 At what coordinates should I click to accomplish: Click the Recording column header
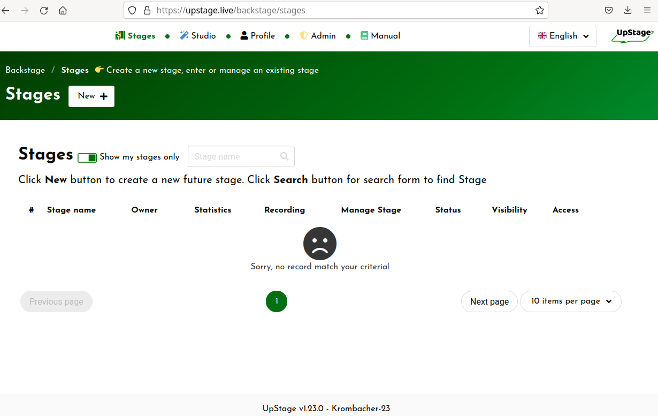(285, 210)
